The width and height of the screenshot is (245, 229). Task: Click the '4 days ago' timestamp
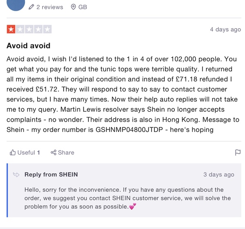pyautogui.click(x=225, y=29)
